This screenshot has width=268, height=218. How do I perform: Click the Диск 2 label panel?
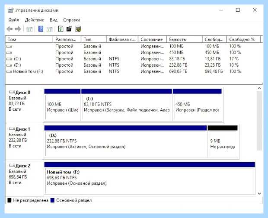tap(25, 178)
